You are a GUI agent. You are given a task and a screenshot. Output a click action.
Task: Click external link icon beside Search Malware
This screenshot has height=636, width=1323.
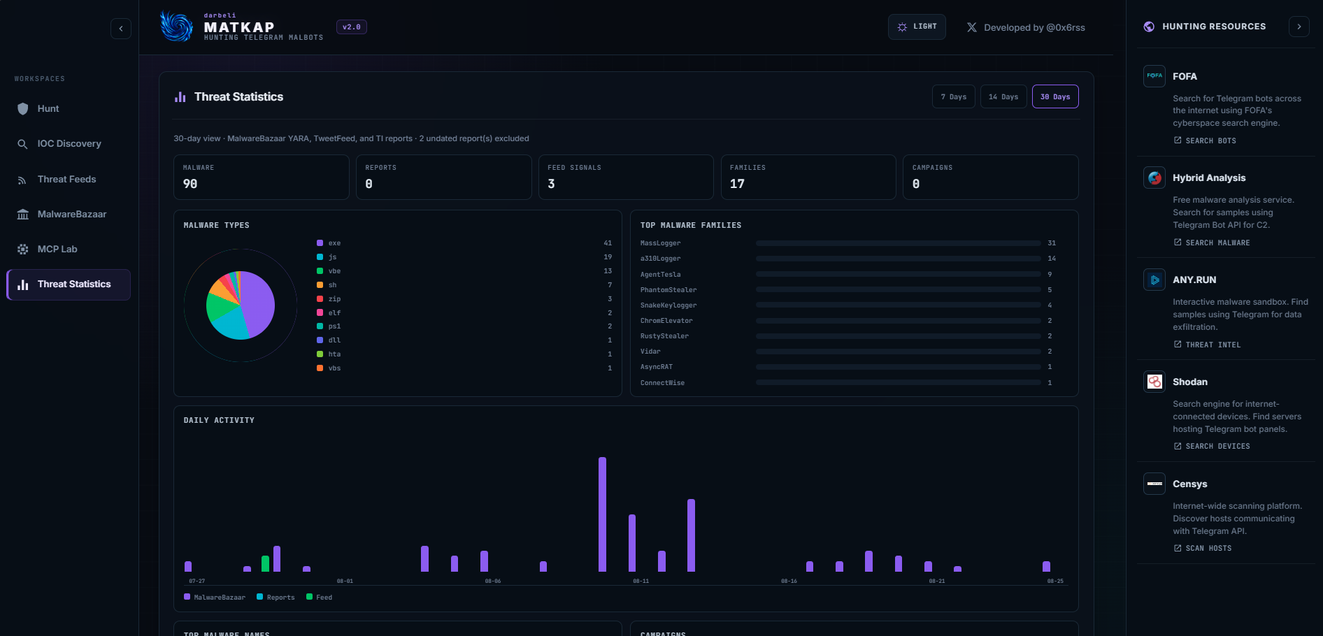(x=1178, y=243)
